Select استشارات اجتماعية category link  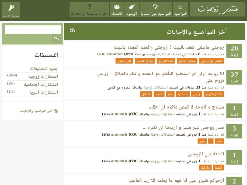click(x=41, y=84)
